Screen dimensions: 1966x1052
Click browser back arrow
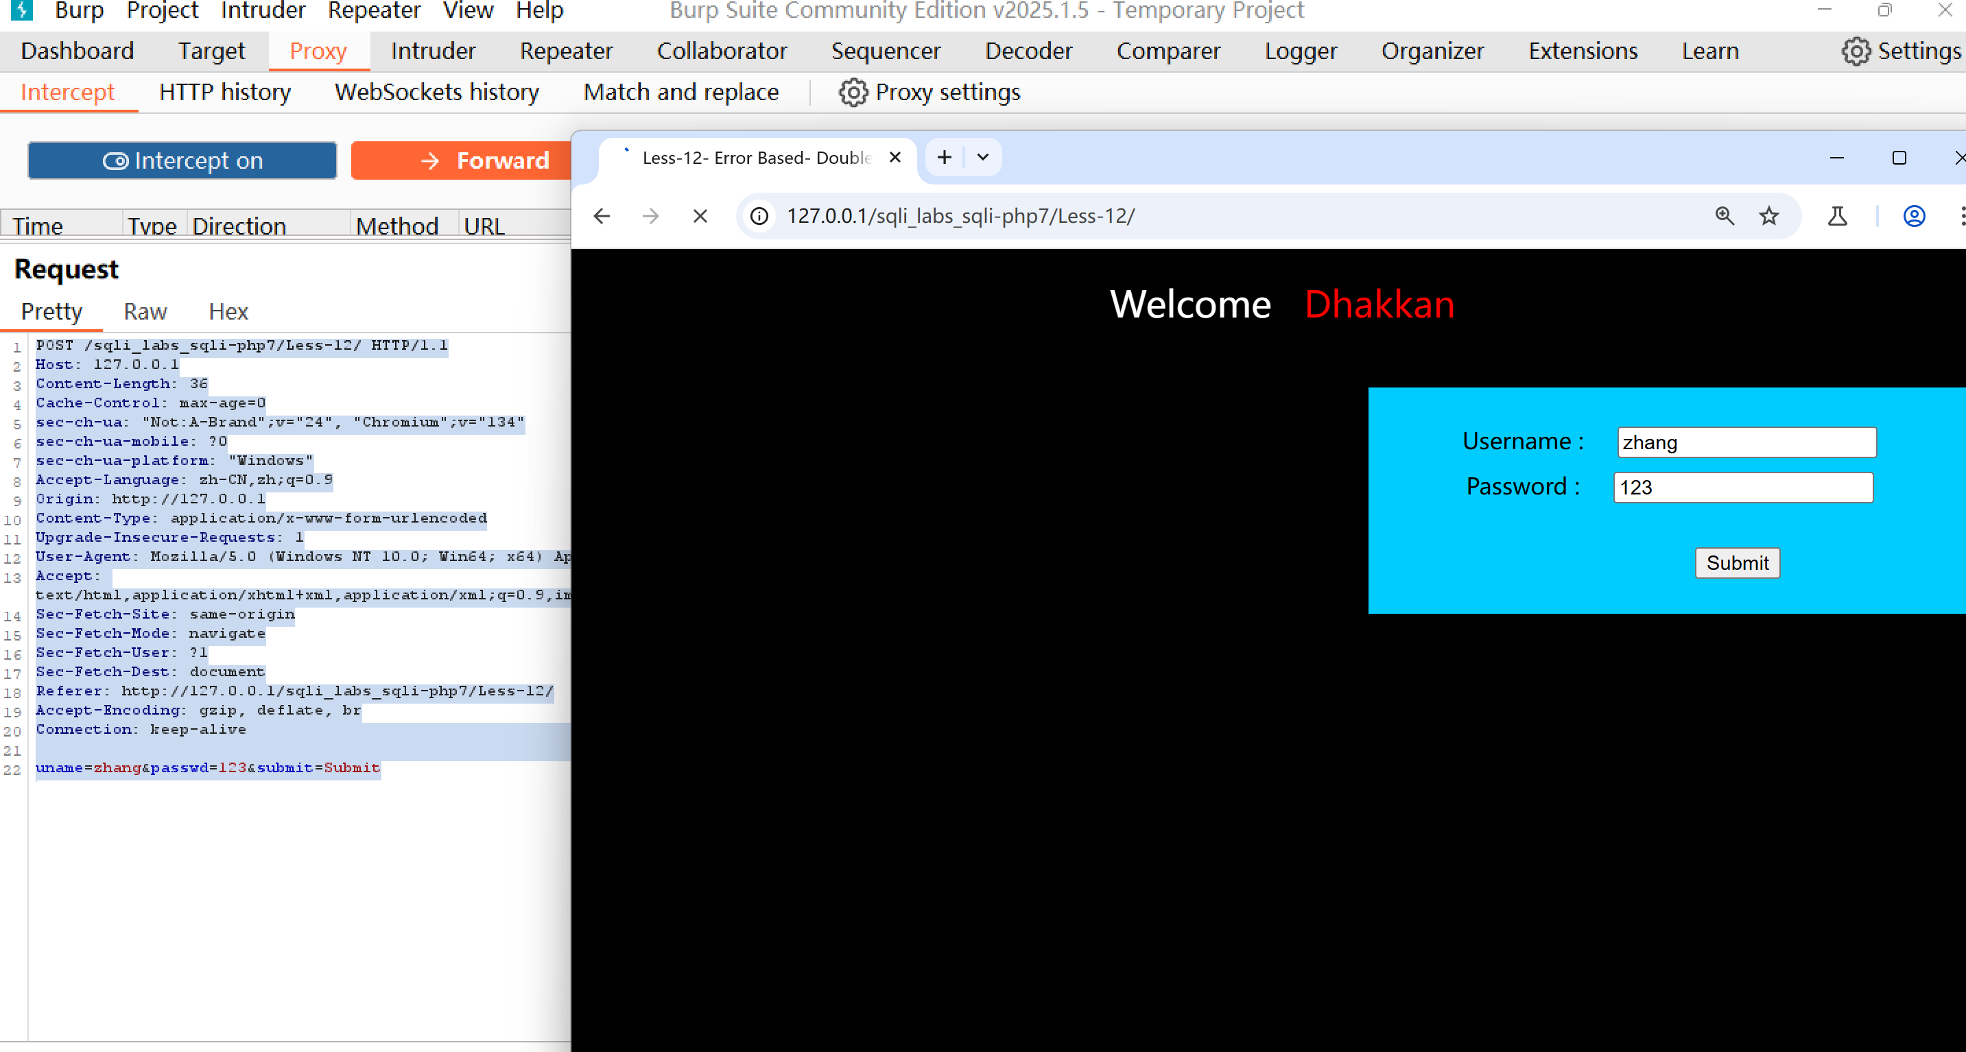tap(602, 217)
